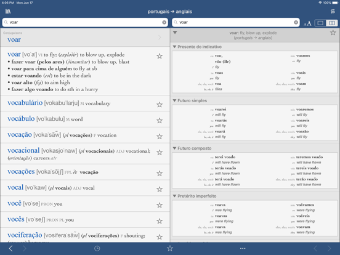Select conjugated form 'voarei'

coord(221,109)
